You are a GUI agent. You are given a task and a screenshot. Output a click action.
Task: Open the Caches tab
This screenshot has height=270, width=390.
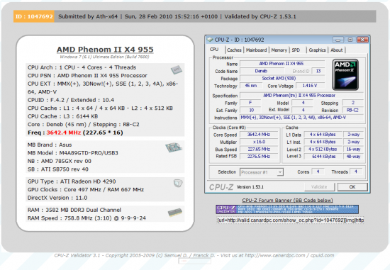pyautogui.click(x=234, y=50)
